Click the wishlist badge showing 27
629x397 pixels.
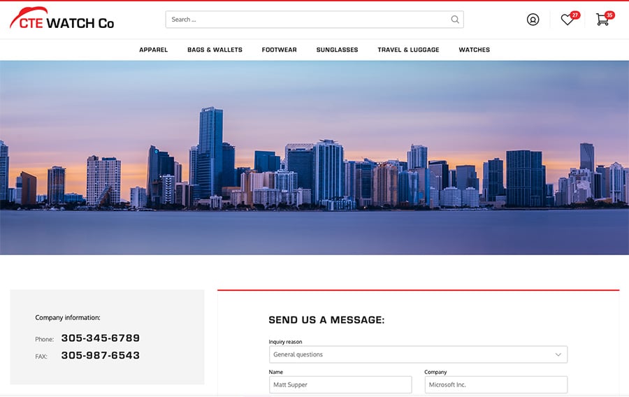pyautogui.click(x=575, y=15)
